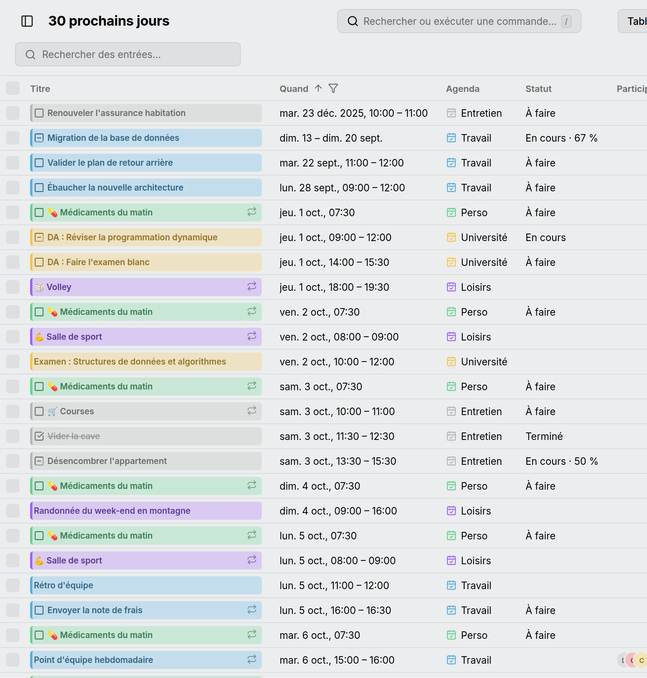The image size is (647, 678).
Task: Click the Loisirs calendar icon in the Randonnée row
Action: [x=451, y=511]
